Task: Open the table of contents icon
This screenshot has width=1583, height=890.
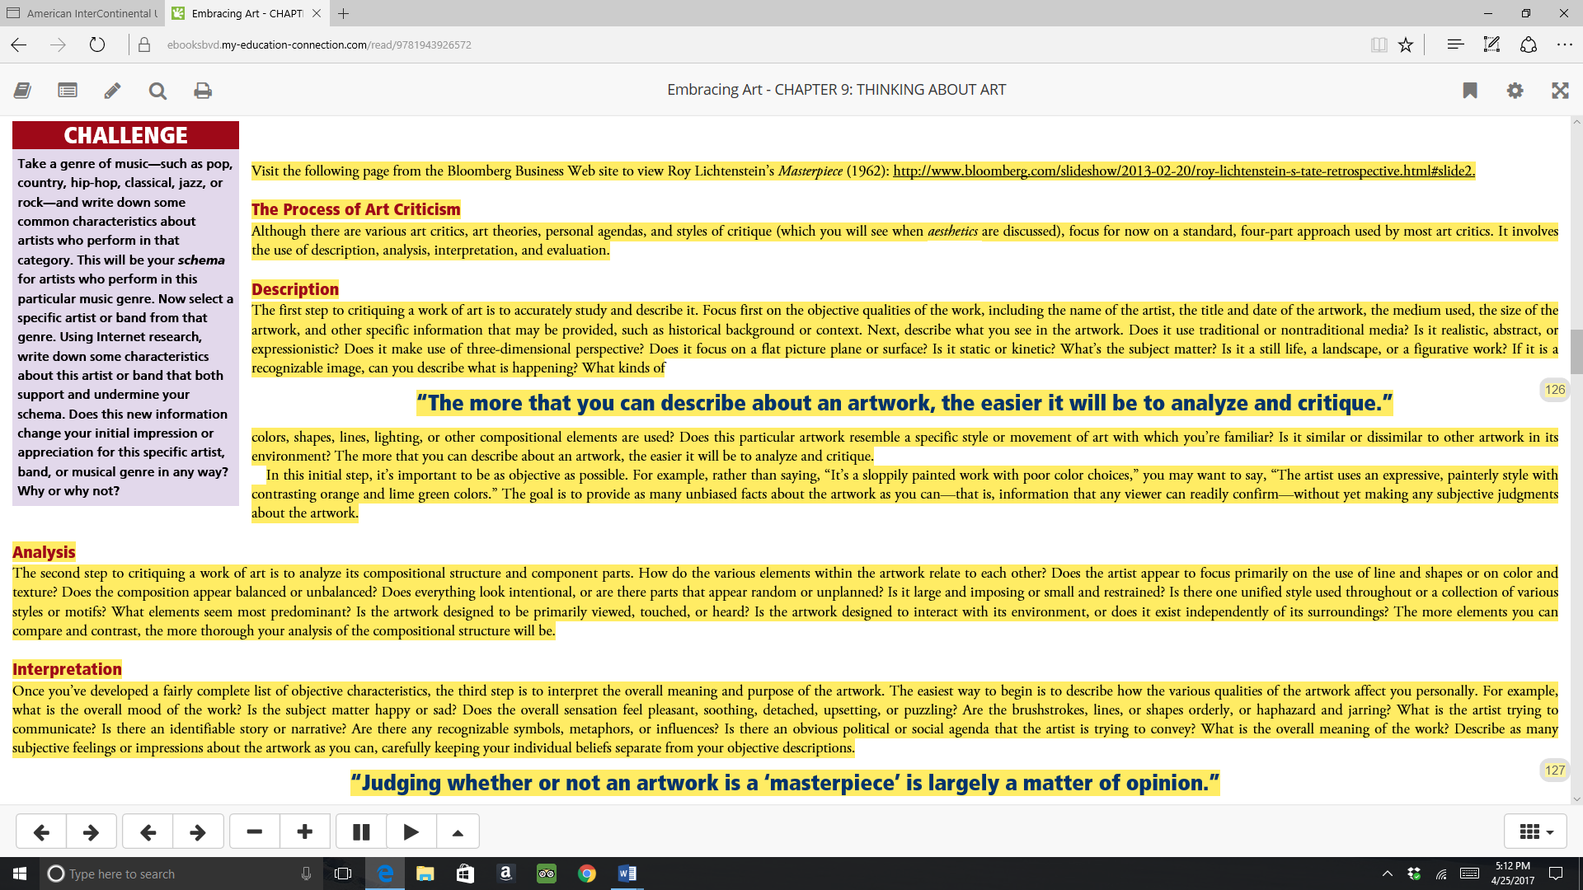Action: [x=68, y=91]
